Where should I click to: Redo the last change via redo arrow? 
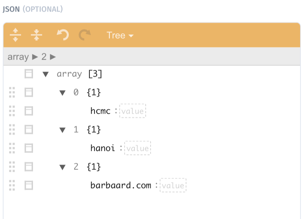[84, 35]
